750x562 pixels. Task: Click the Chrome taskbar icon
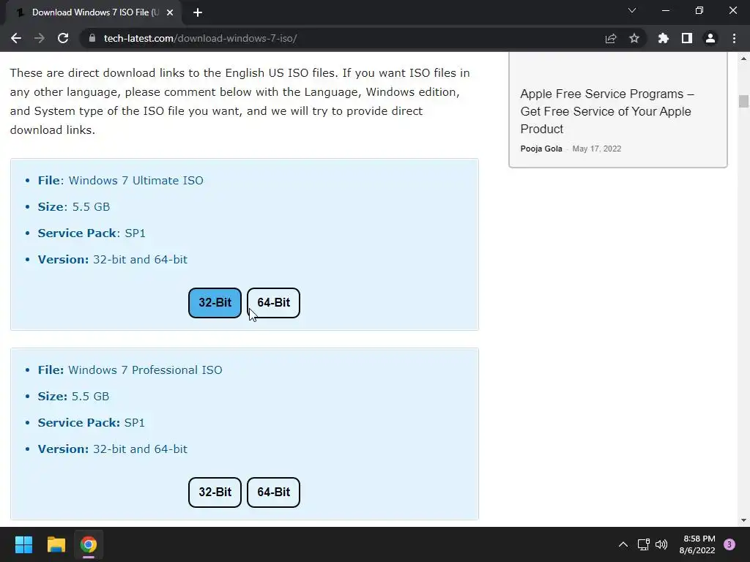89,544
